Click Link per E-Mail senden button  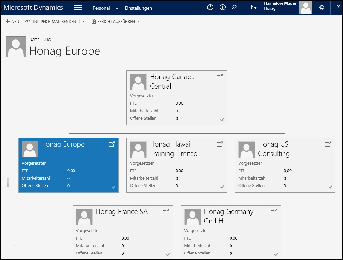tap(51, 22)
